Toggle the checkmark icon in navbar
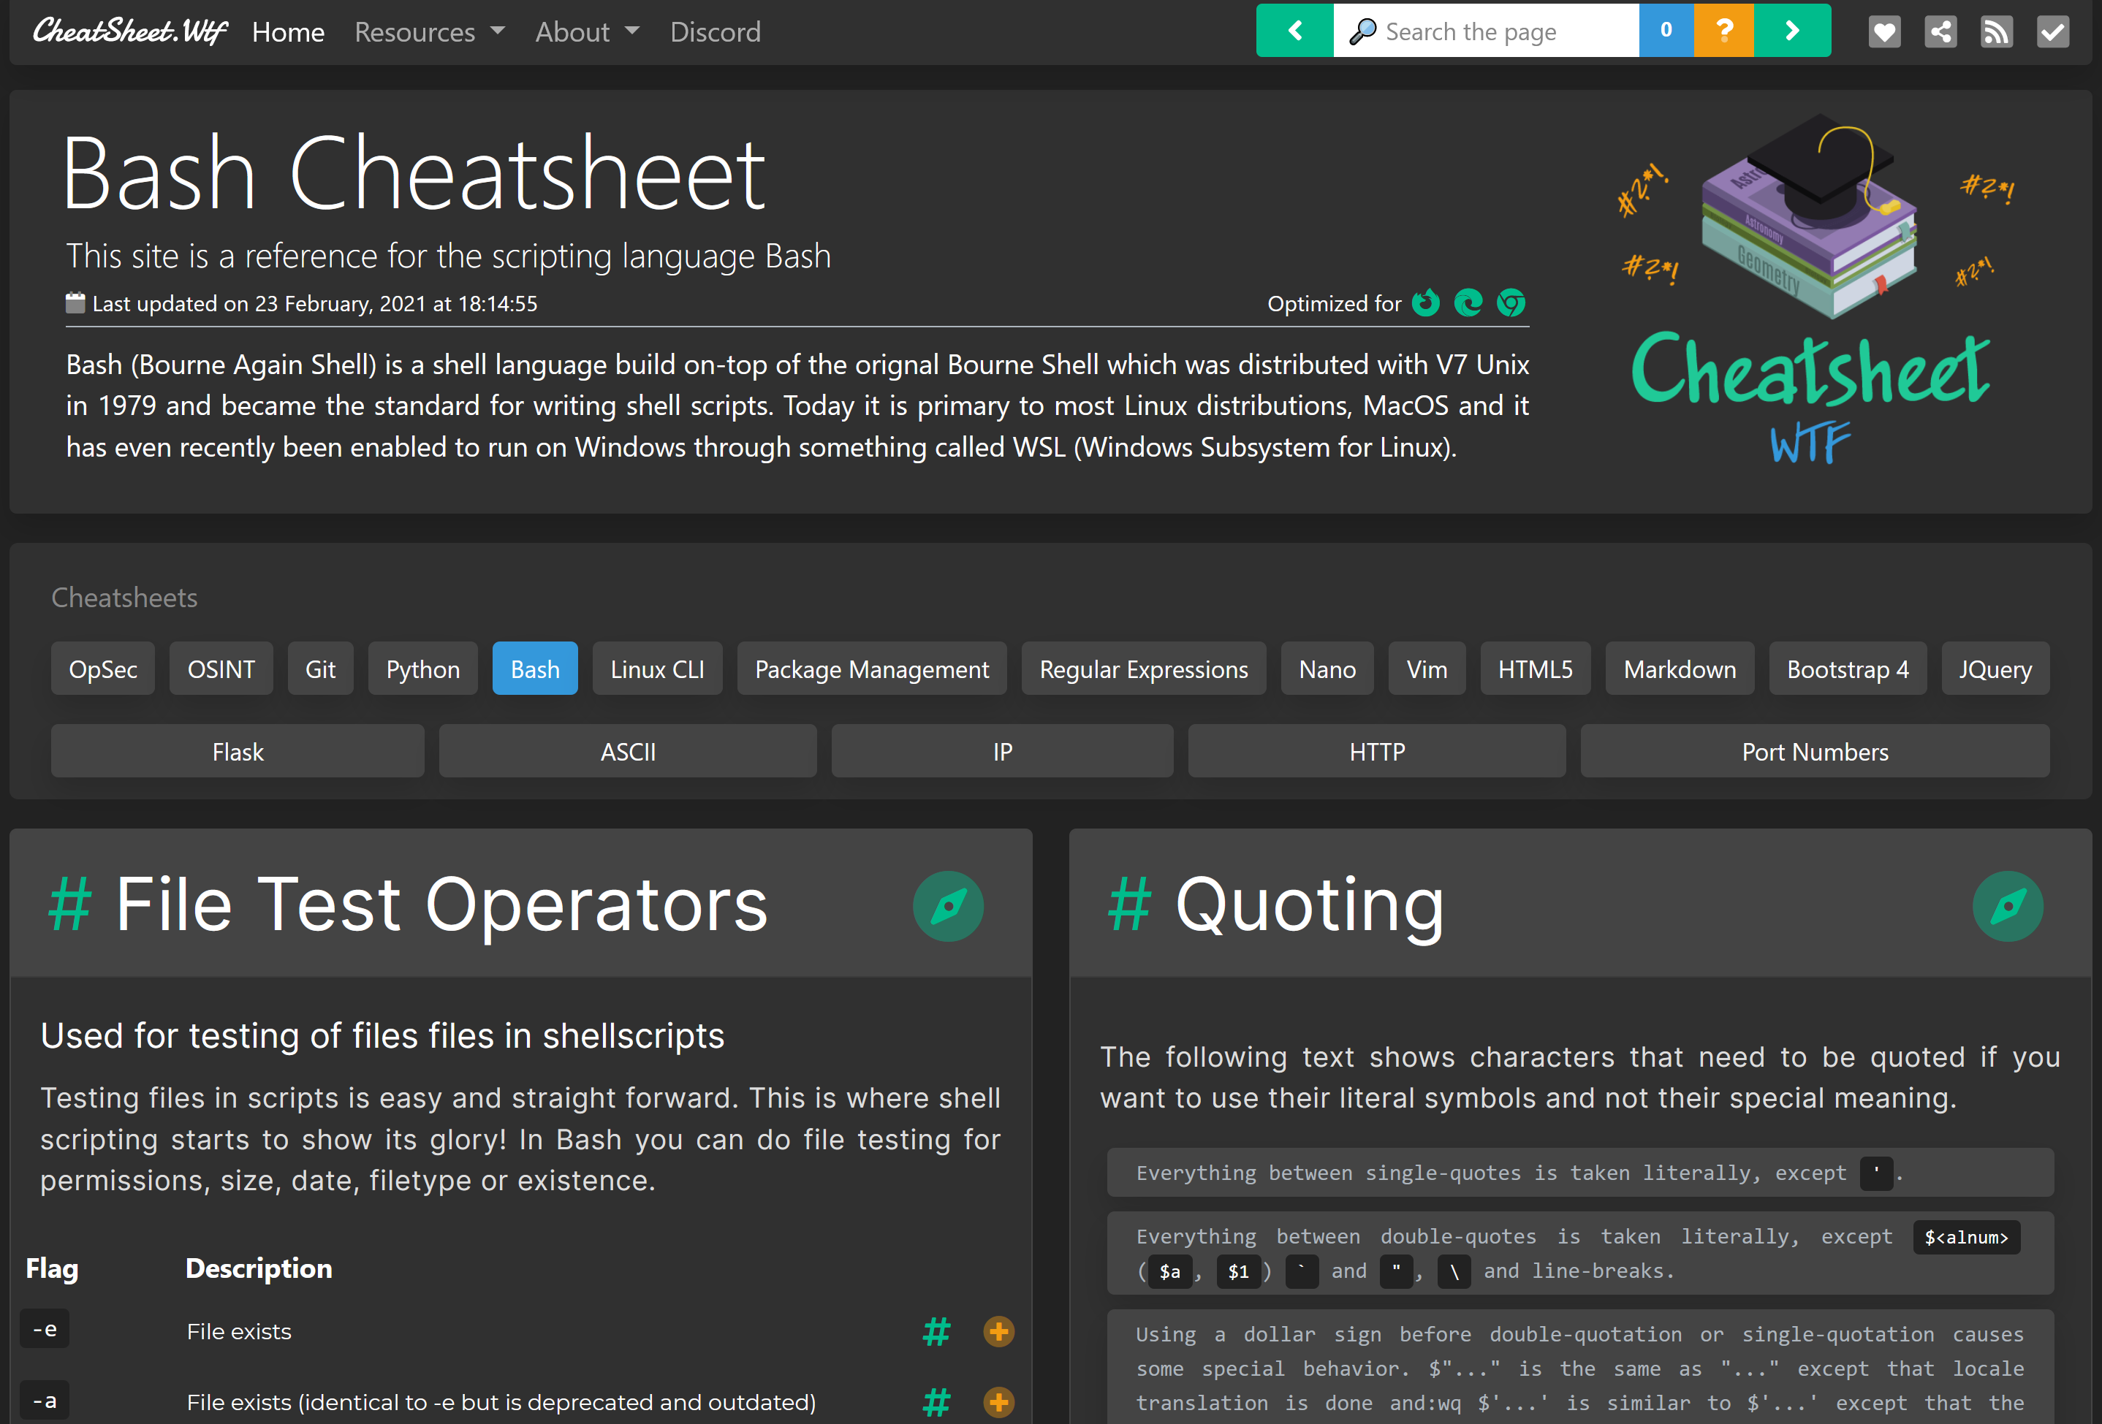The image size is (2102, 1424). coord(2052,33)
